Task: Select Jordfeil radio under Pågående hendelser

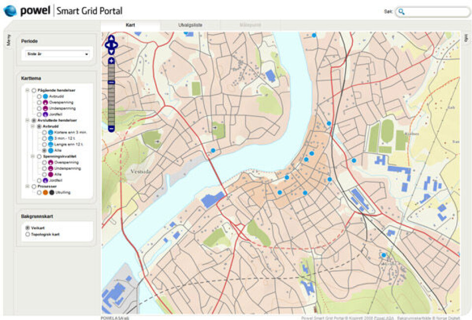Action: click(39, 115)
